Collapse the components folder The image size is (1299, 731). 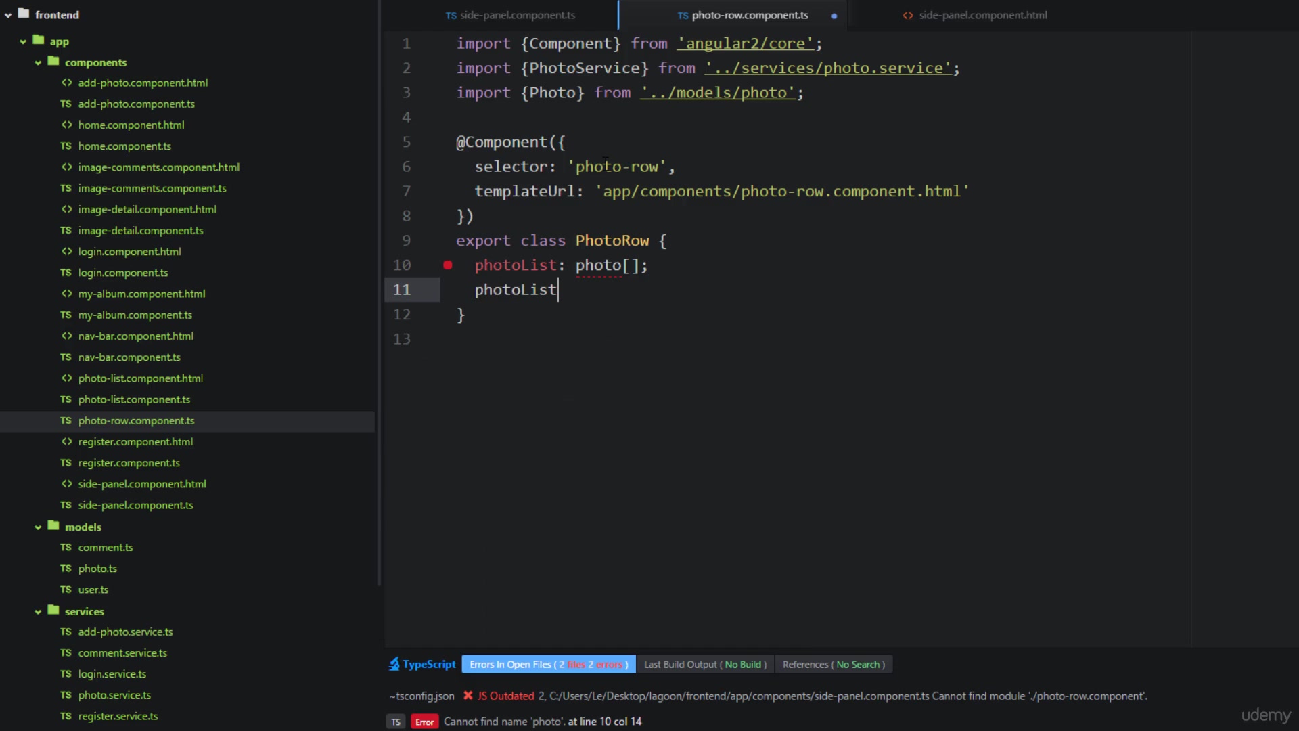tap(38, 63)
